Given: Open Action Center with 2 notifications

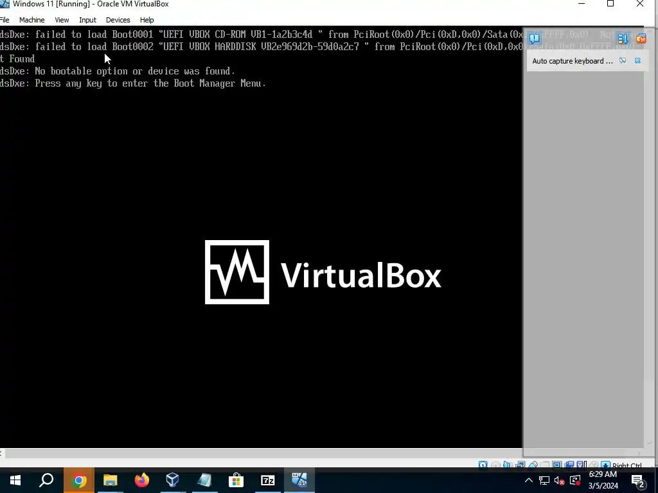Looking at the screenshot, I should pyautogui.click(x=638, y=480).
